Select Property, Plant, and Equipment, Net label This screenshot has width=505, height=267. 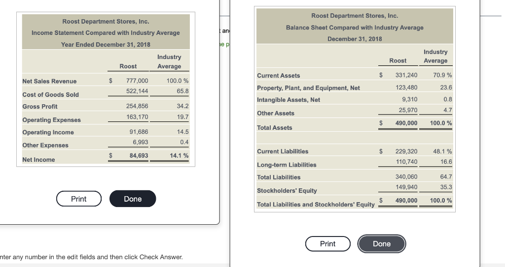[309, 88]
